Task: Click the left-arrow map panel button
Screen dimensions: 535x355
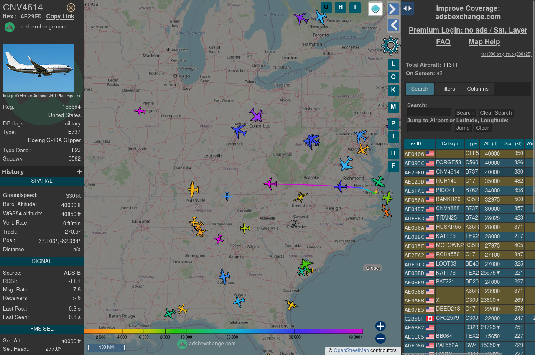Action: (393, 25)
